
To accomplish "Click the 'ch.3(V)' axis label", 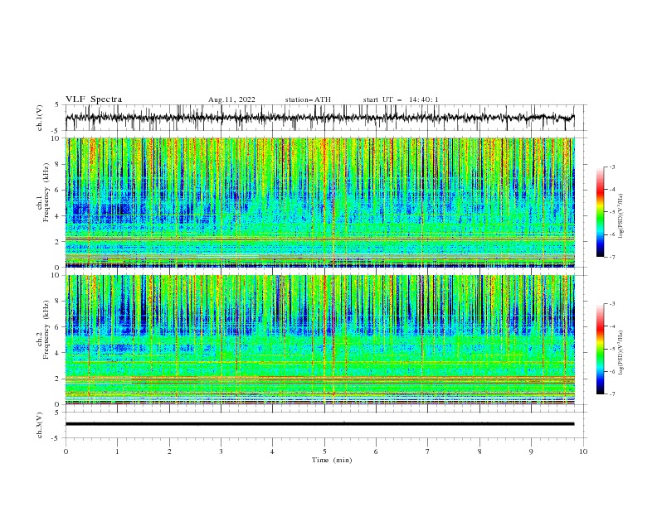I will (40, 425).
